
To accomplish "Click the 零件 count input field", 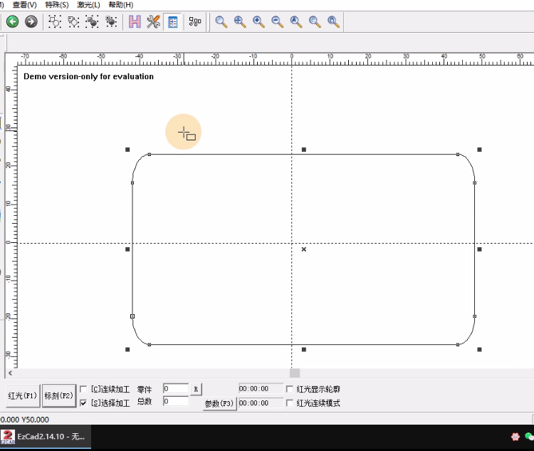I will tap(176, 388).
